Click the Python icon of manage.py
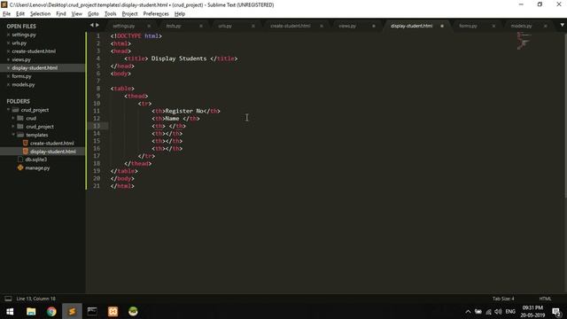 [x=20, y=167]
